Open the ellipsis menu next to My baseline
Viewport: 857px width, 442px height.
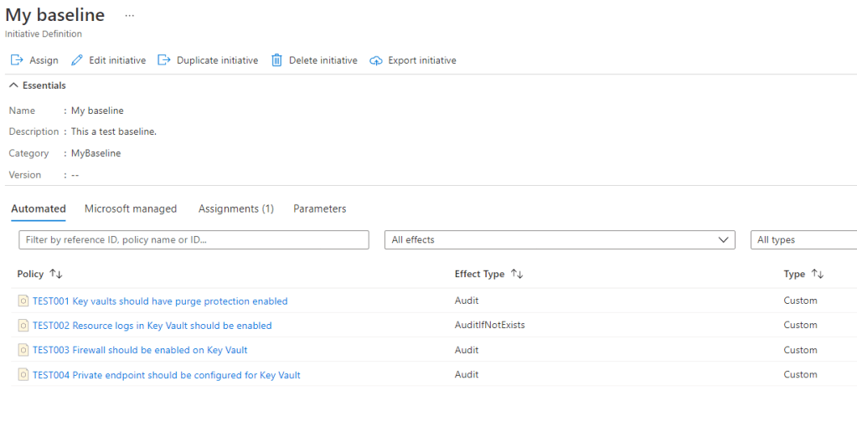(129, 16)
